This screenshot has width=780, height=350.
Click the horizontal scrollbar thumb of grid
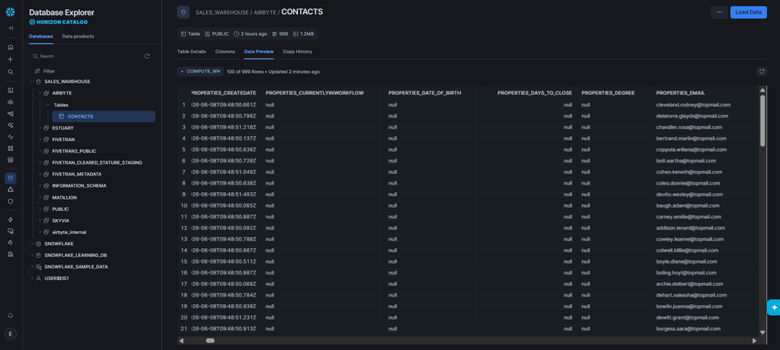[210, 341]
